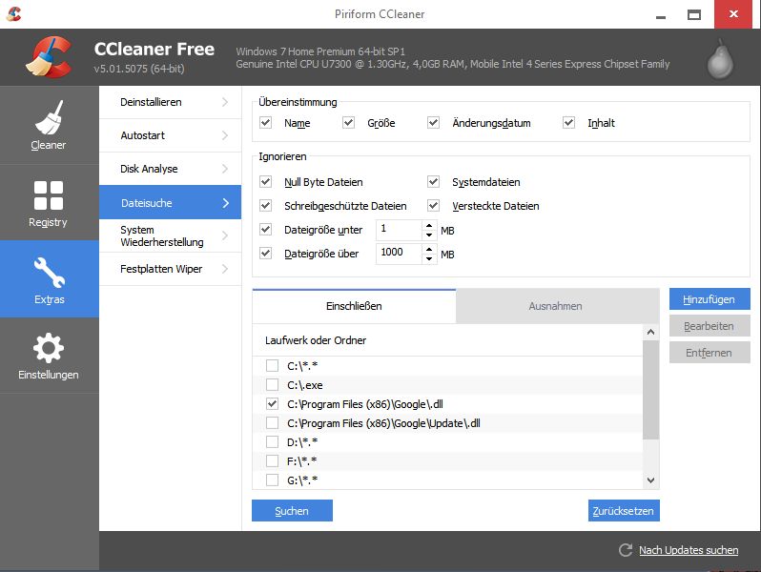Screen dimensions: 761x572
Task: Click the Nach Updates suchen link
Action: 688,550
